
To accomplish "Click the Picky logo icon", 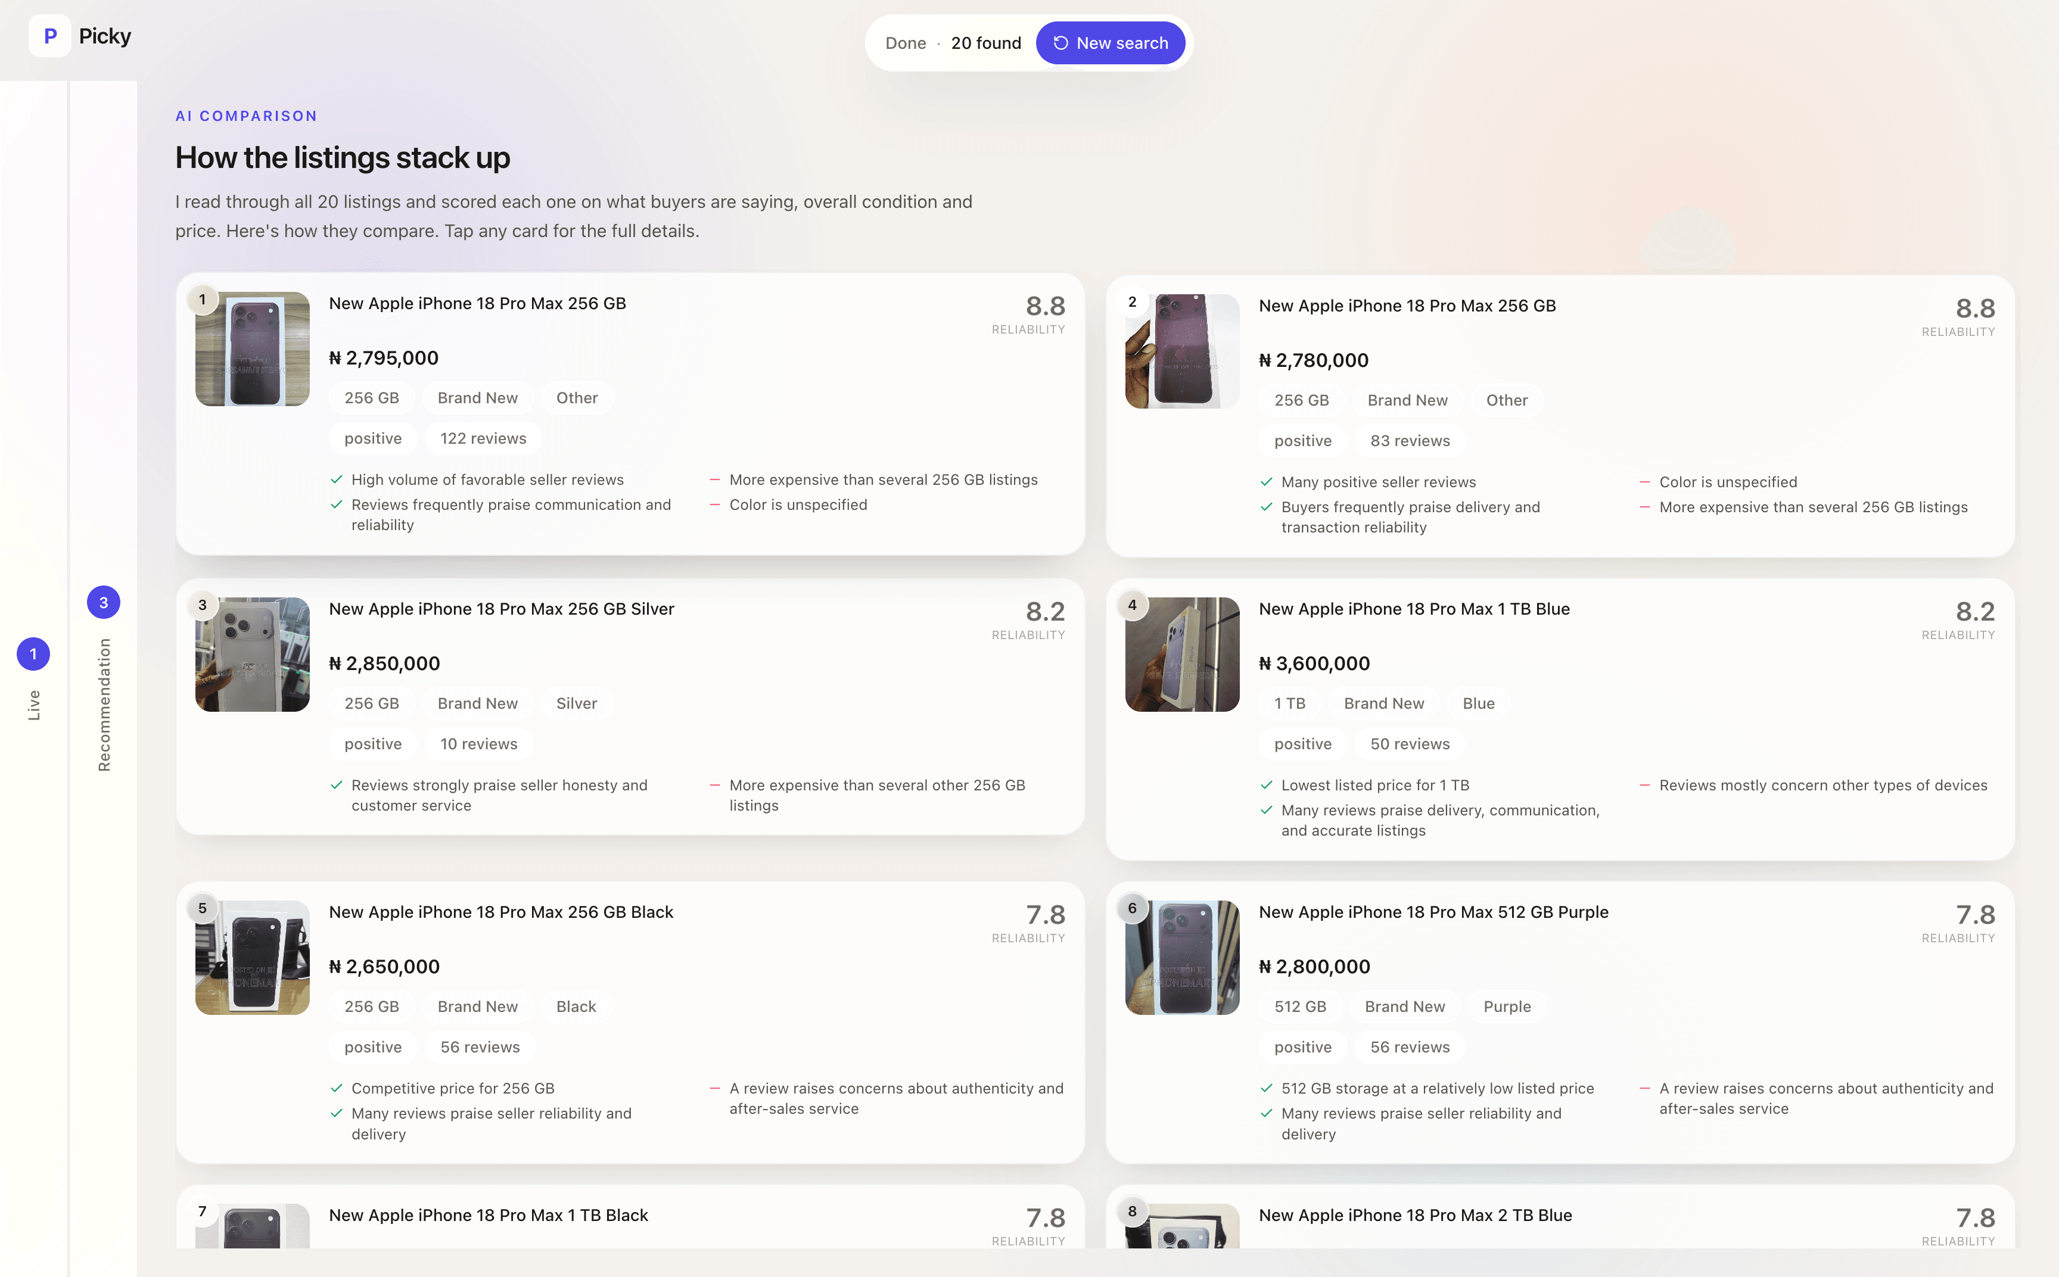I will pyautogui.click(x=50, y=36).
